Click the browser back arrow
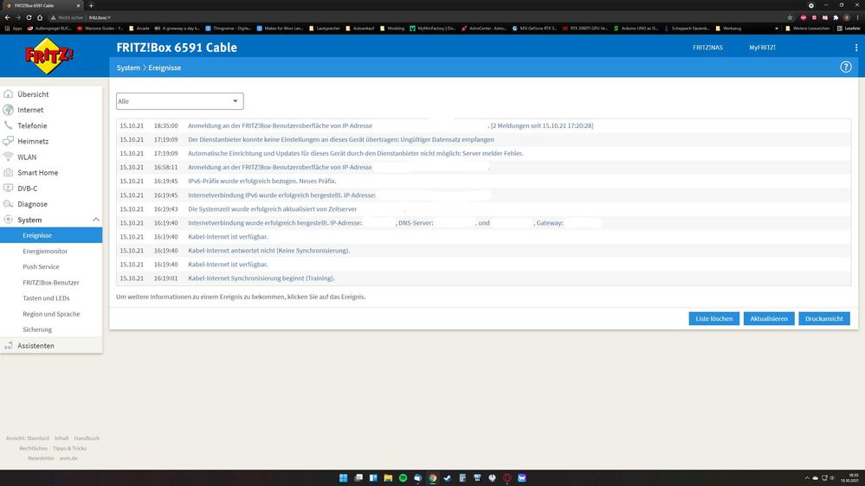Viewport: 865px width, 486px height. pyautogui.click(x=7, y=17)
